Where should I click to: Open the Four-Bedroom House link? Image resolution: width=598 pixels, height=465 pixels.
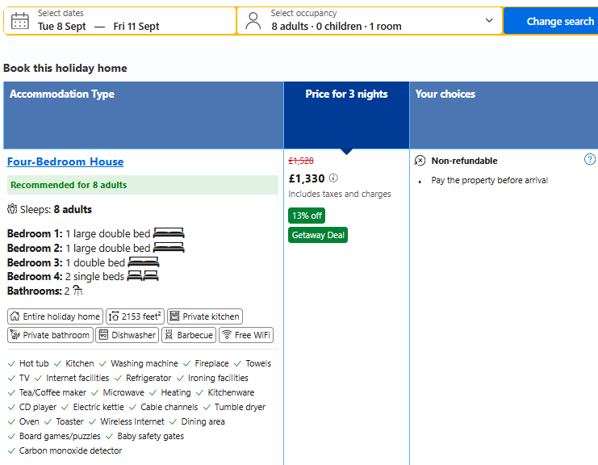coord(65,161)
